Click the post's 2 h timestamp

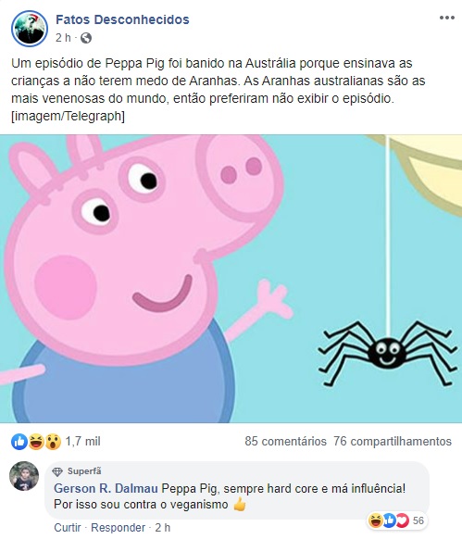click(x=63, y=38)
